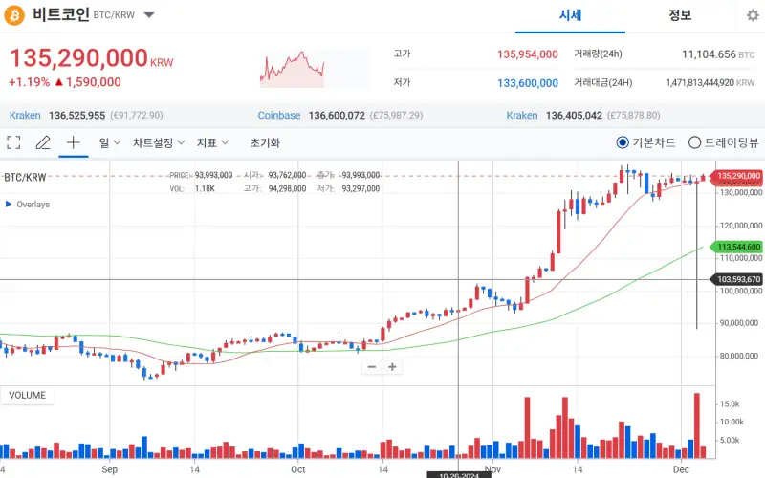Image resolution: width=765 pixels, height=478 pixels.
Task: Open settings gear icon
Action: (753, 15)
